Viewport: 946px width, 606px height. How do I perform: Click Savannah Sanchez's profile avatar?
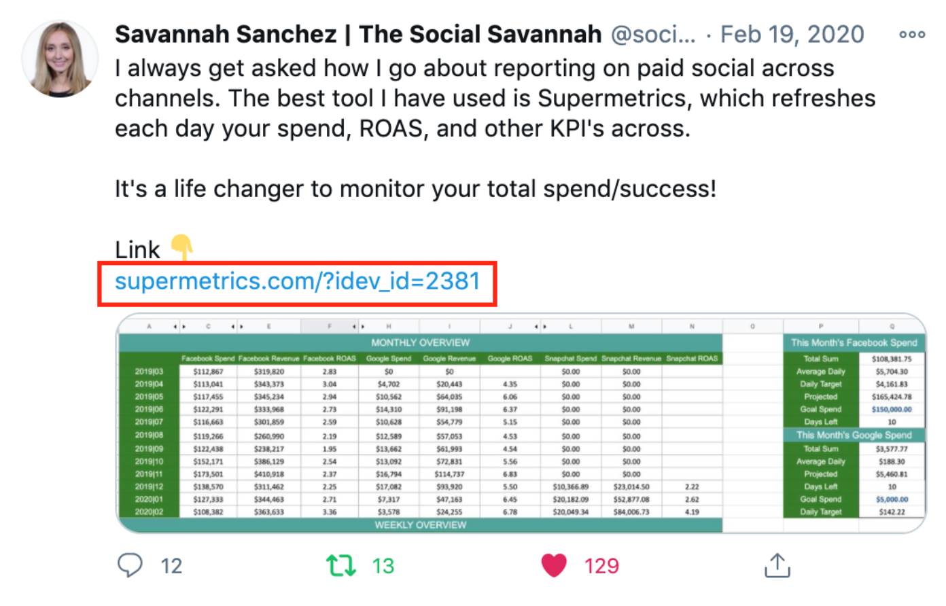[60, 59]
